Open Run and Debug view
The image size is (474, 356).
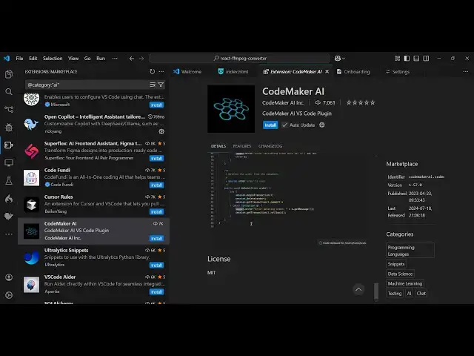tap(9, 127)
